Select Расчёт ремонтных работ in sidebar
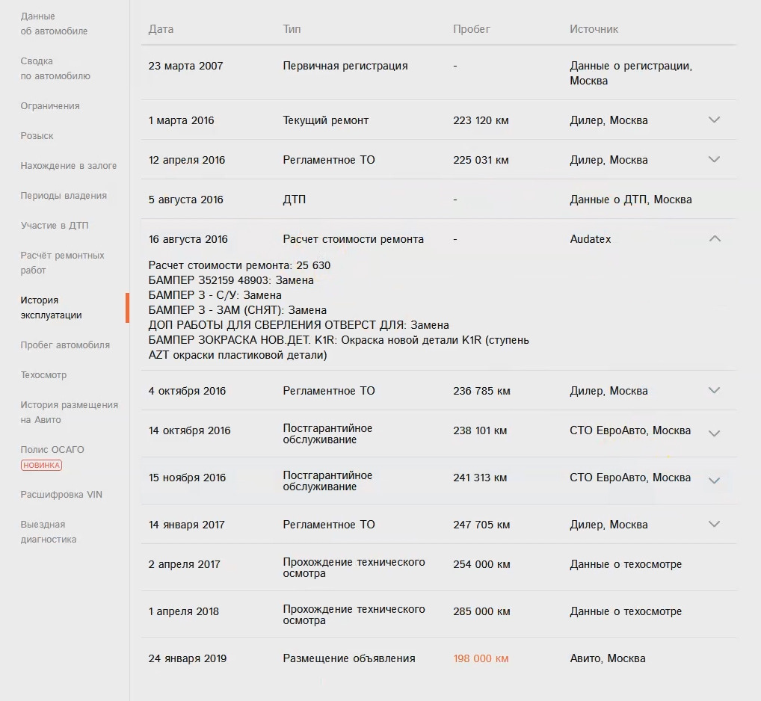The width and height of the screenshot is (761, 701). pos(62,263)
